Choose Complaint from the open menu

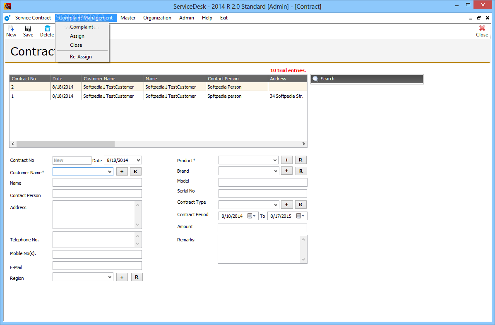(x=82, y=27)
